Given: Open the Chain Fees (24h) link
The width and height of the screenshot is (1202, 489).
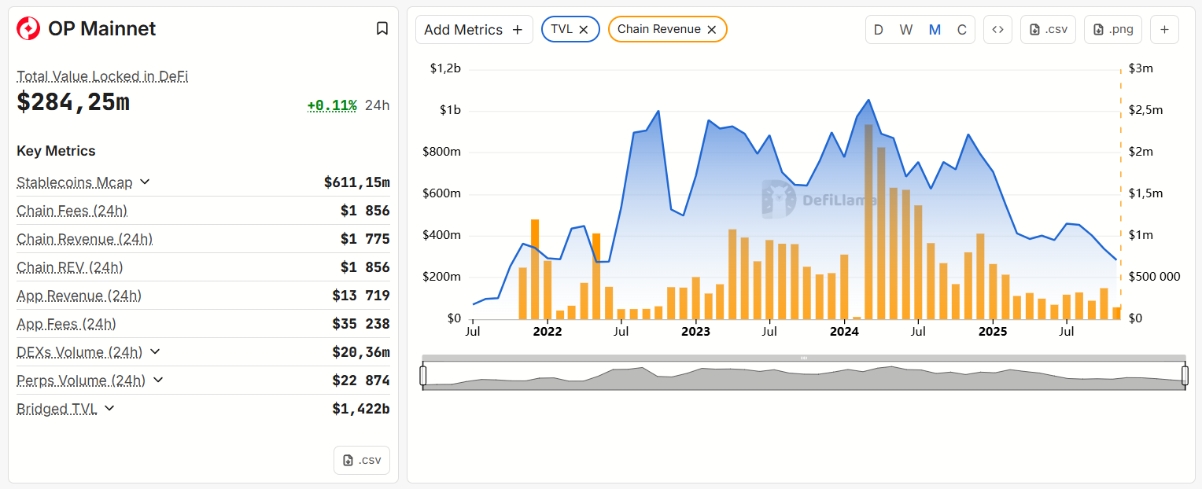Looking at the screenshot, I should (x=72, y=211).
